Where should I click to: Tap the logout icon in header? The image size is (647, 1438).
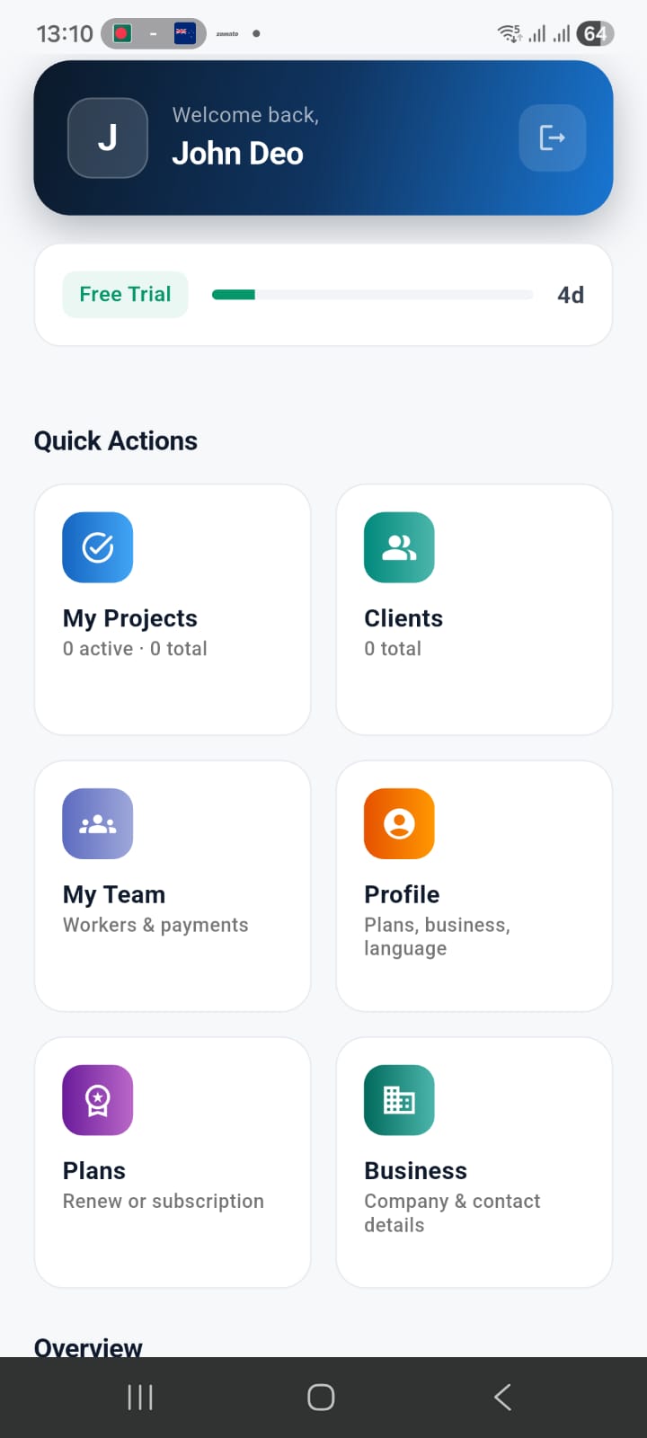[x=552, y=138]
